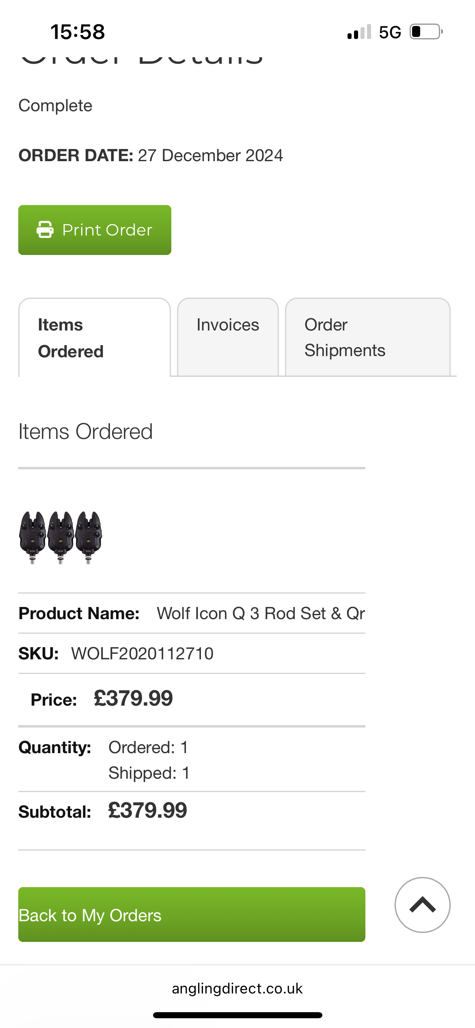Tap the 5G network indicator
Viewport: 475px width, 1028px height.
coord(390,32)
